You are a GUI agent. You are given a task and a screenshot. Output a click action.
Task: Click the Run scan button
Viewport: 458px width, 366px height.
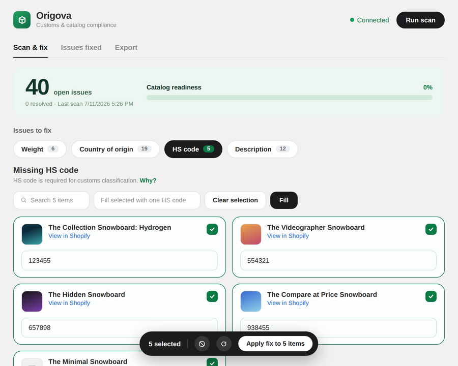420,20
